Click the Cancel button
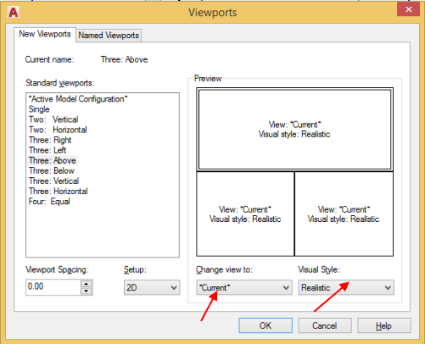 325,325
